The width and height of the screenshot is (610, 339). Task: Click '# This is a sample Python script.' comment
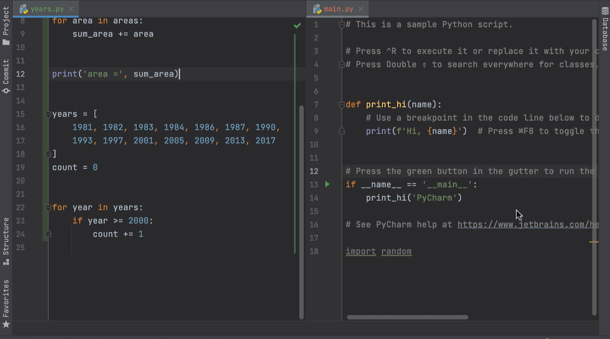(429, 24)
